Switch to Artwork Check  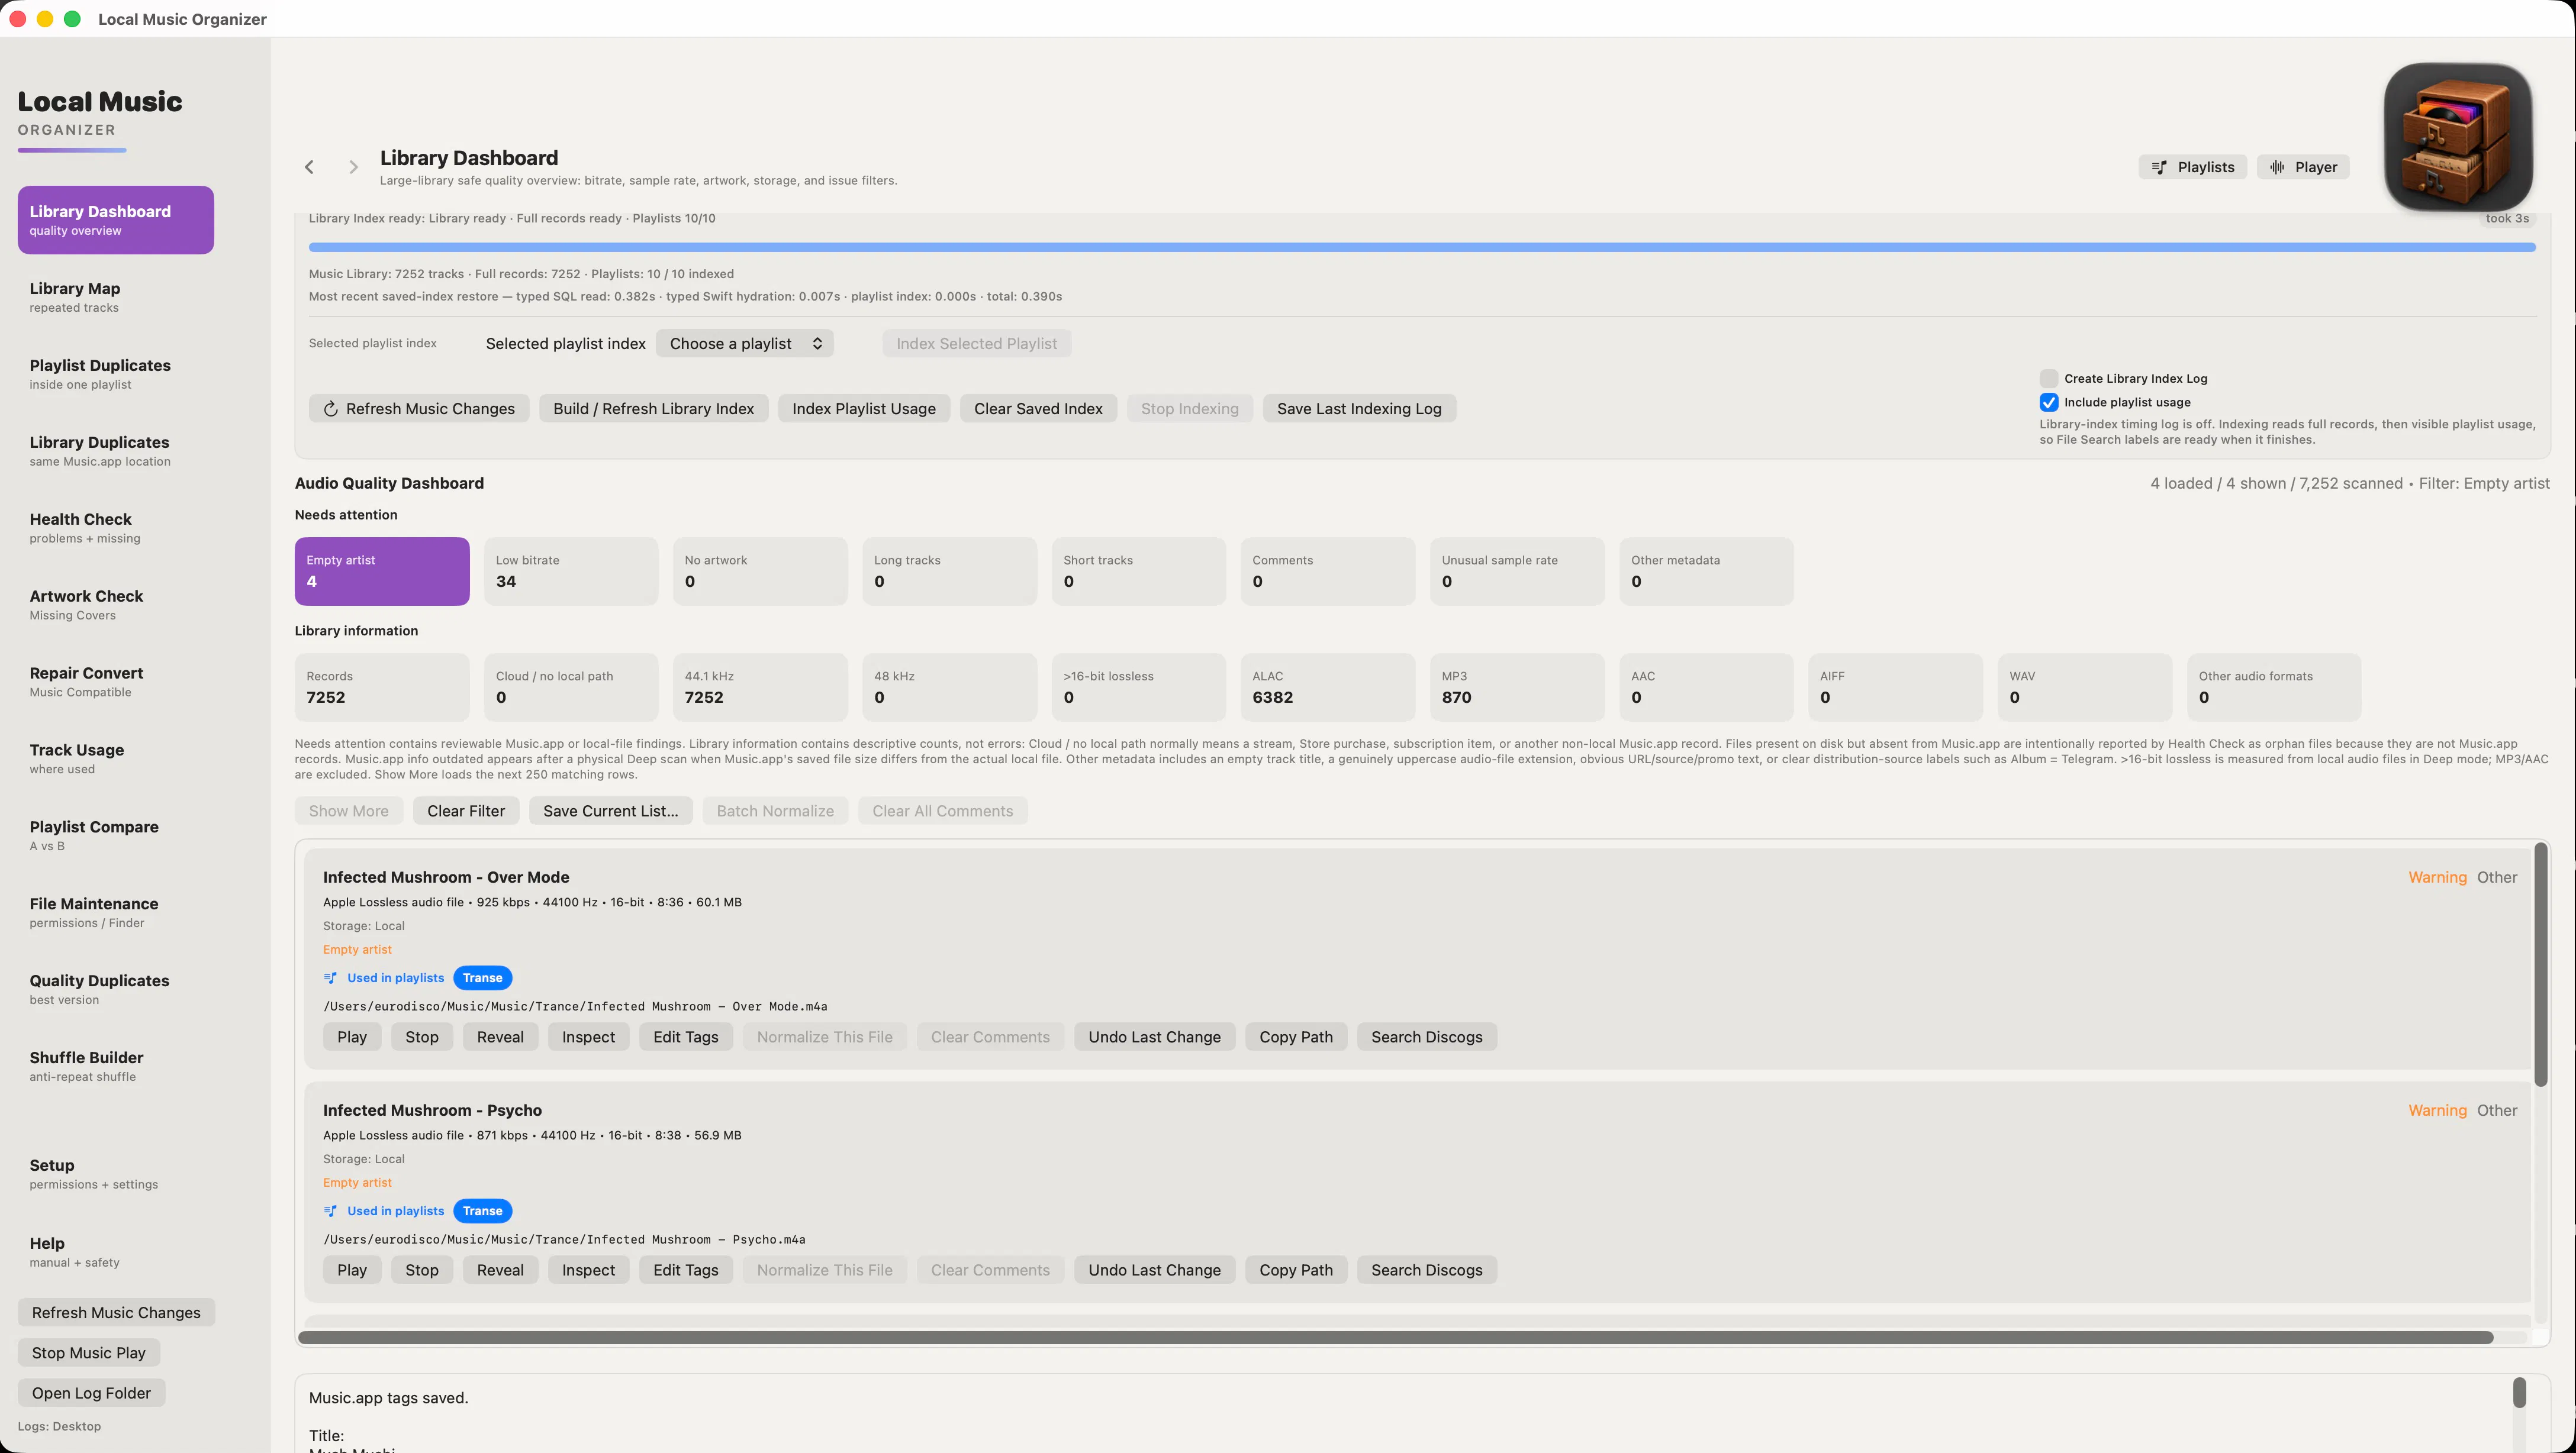[116, 605]
